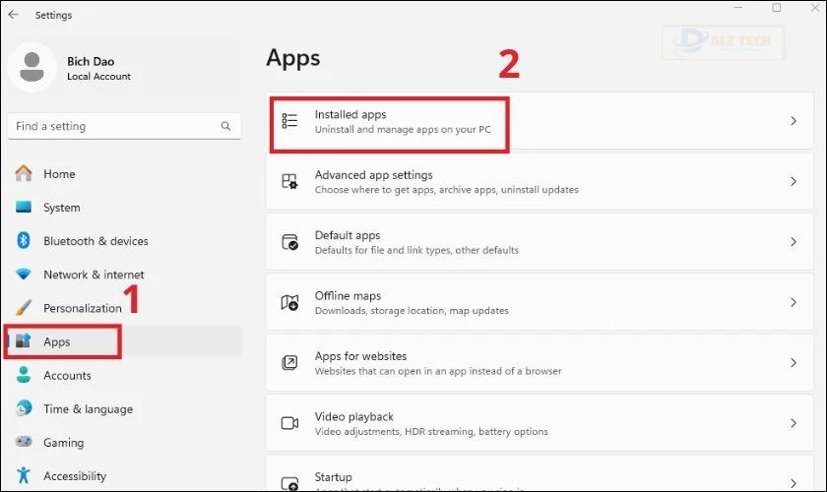Click the Installed apps list icon
This screenshot has width=827, height=492.
[289, 121]
